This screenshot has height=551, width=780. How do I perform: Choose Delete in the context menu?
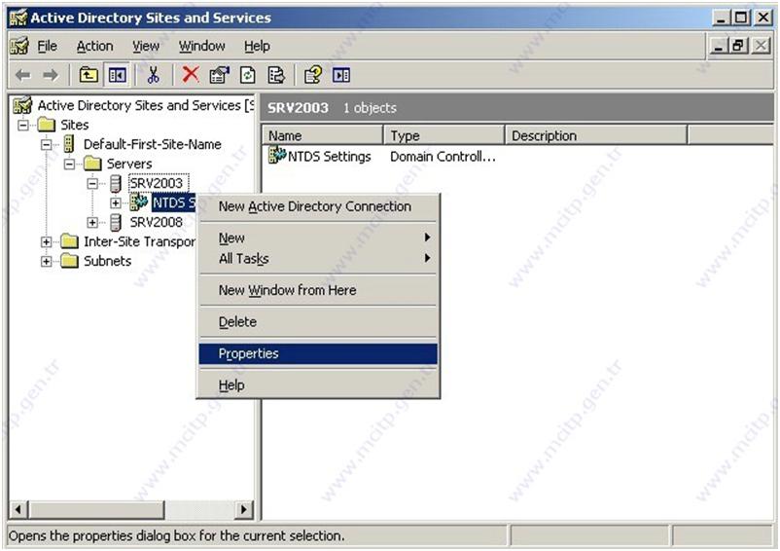tap(318, 322)
